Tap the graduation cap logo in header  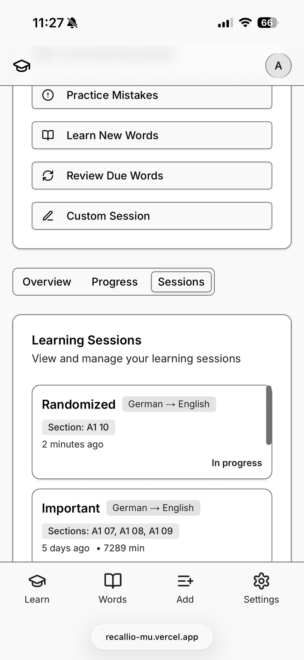pyautogui.click(x=22, y=66)
